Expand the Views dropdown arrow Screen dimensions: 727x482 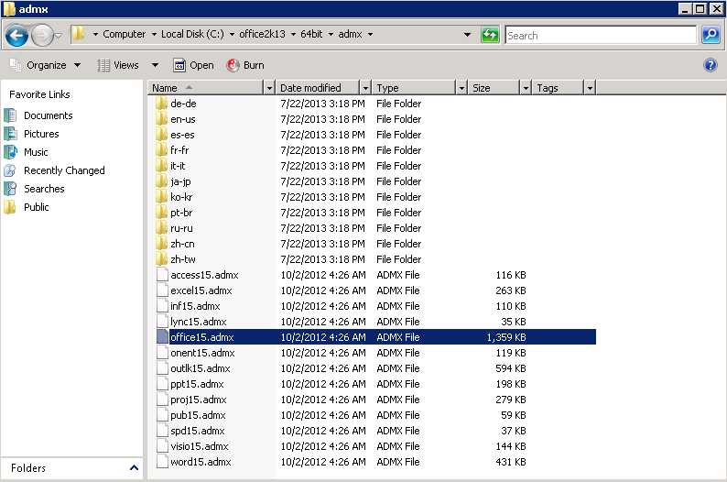coord(155,65)
